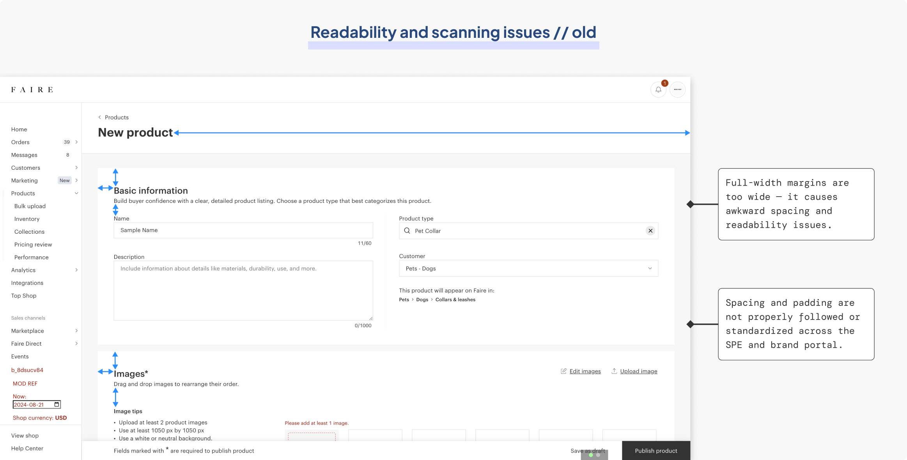
Task: Click the search icon in Product type
Action: click(407, 231)
